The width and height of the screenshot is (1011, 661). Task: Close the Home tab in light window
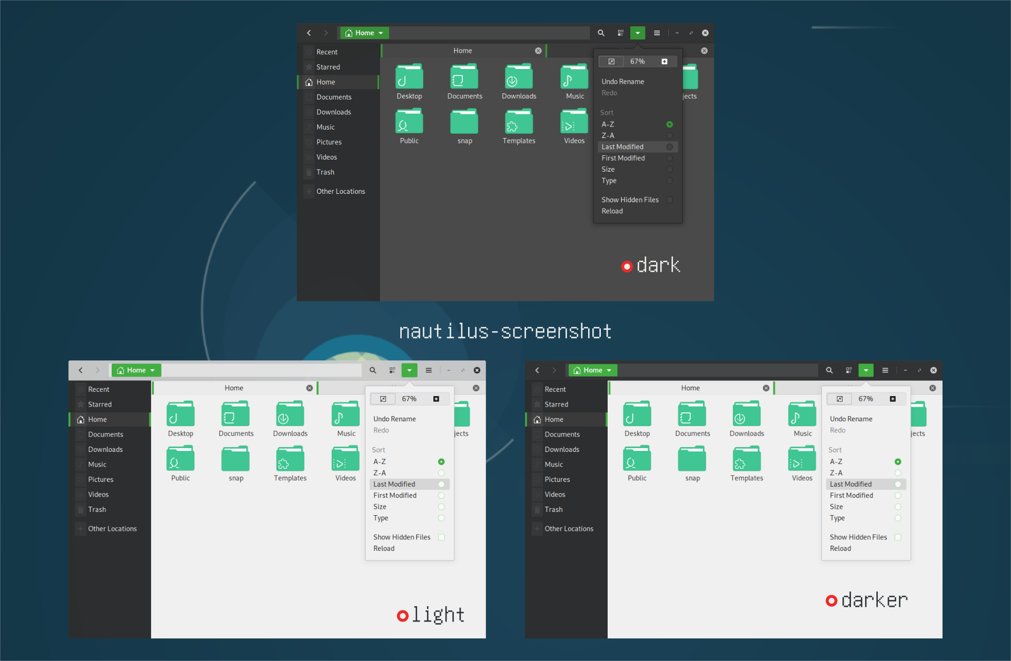(310, 388)
